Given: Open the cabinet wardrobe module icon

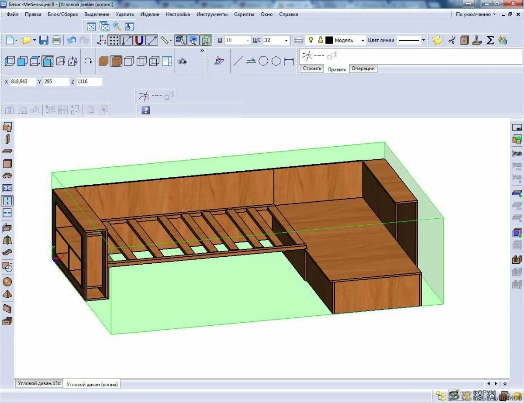Looking at the screenshot, I should click(464, 40).
